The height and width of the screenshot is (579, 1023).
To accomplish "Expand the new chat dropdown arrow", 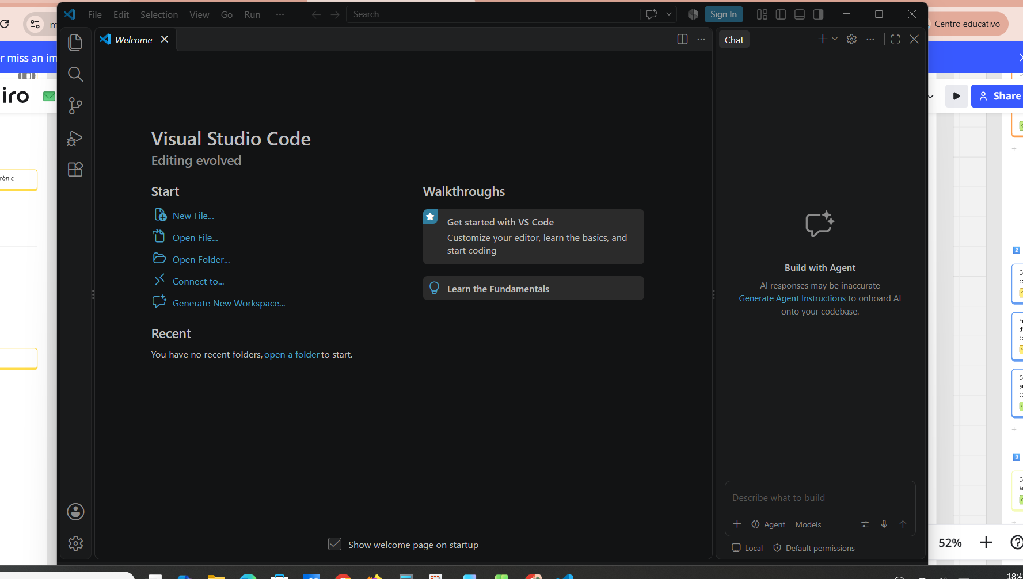I will (835, 39).
